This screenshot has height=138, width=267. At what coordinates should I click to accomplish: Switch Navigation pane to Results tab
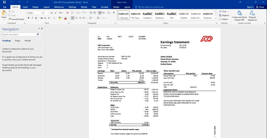click(28, 41)
